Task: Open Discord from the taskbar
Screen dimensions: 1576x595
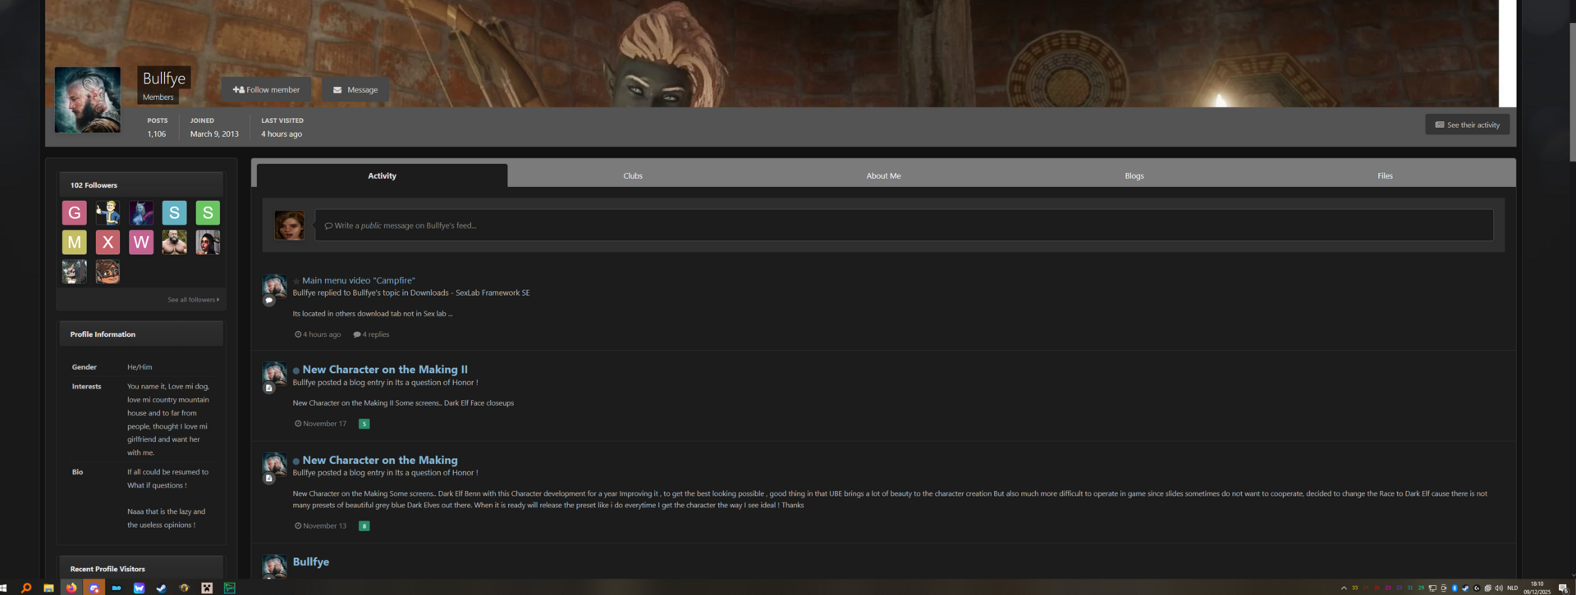Action: click(x=94, y=588)
